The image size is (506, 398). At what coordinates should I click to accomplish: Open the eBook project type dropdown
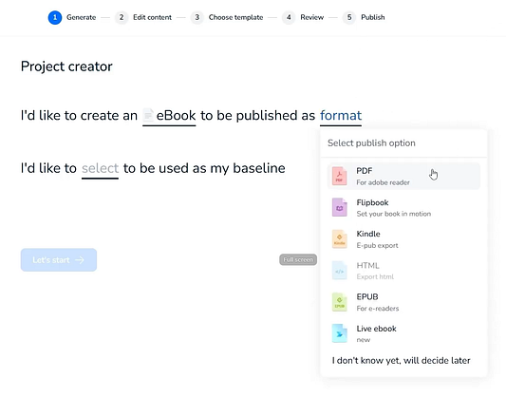(x=169, y=116)
